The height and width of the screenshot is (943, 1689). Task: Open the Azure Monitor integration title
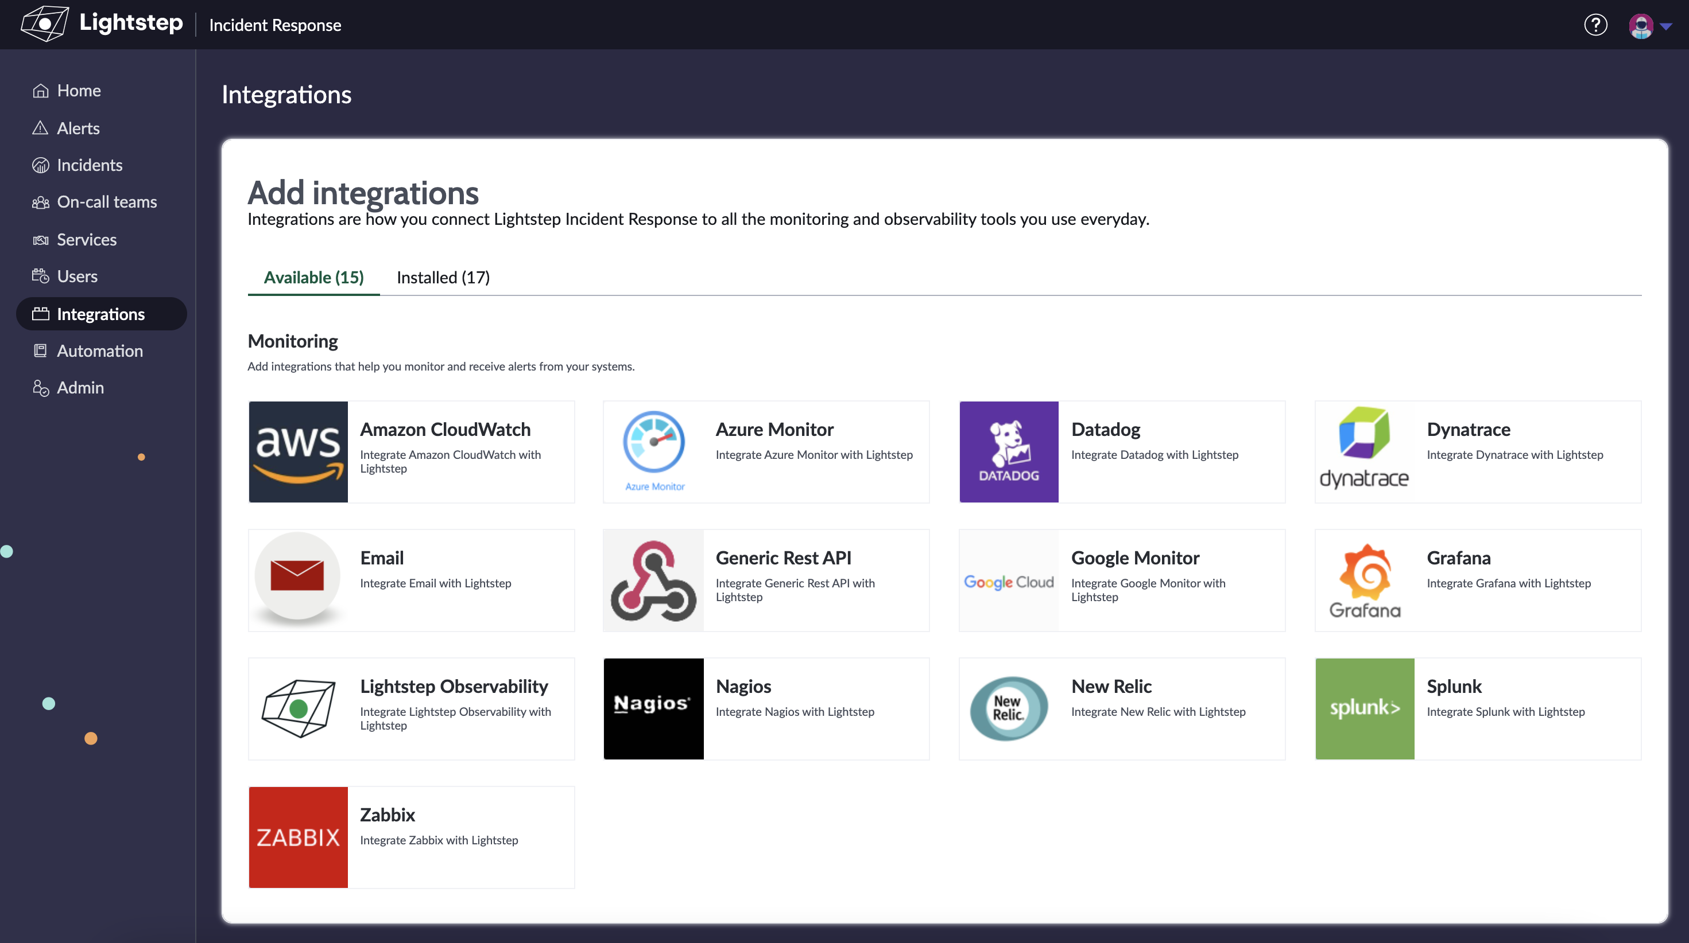(x=774, y=429)
